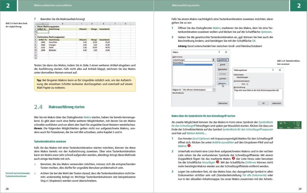The width and height of the screenshot is (307, 193).
Task: Click the new document icon in Quick Access Toolbar
Action: (294, 123)
